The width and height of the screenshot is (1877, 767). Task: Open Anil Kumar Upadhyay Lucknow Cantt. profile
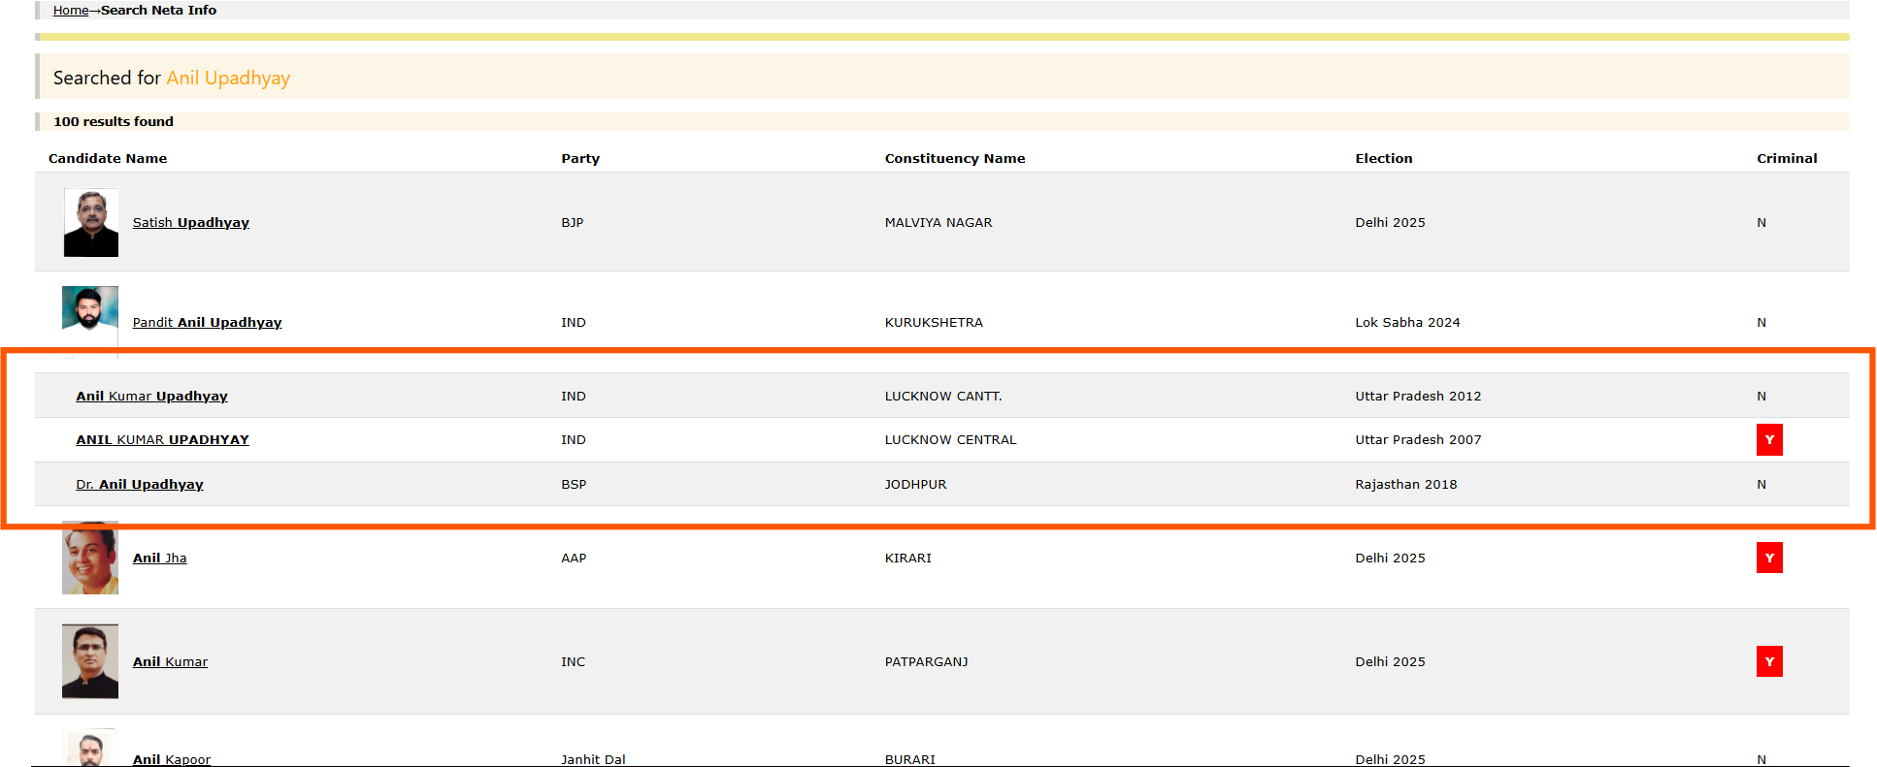coord(151,397)
